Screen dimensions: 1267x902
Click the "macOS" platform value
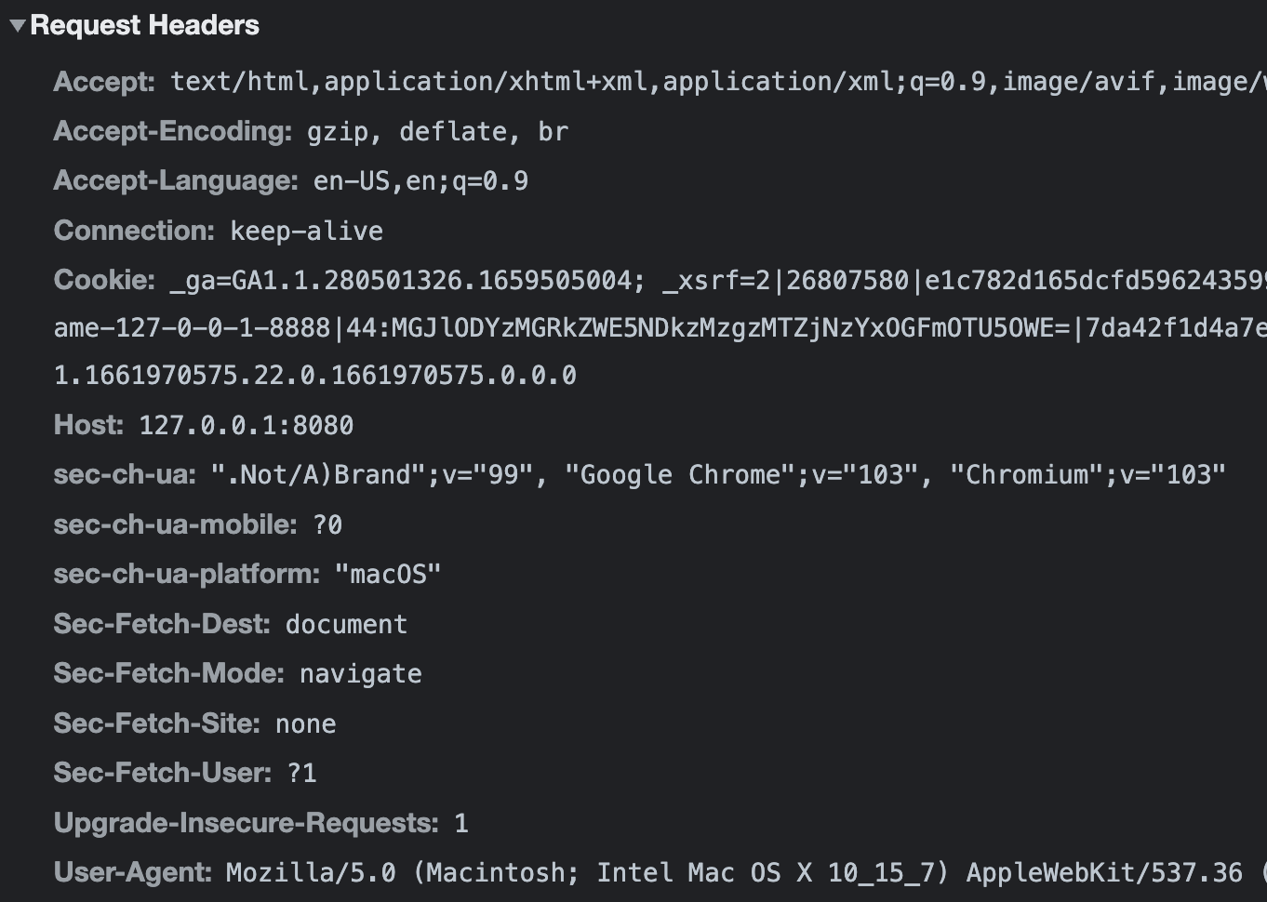click(x=387, y=575)
